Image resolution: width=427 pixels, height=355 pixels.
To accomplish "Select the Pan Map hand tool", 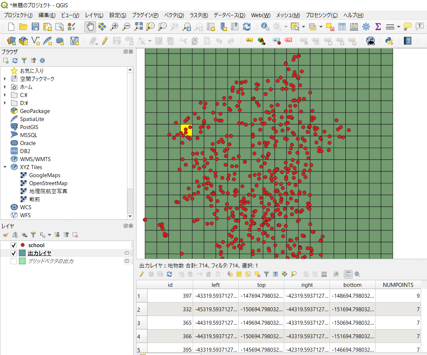I will pyautogui.click(x=90, y=27).
